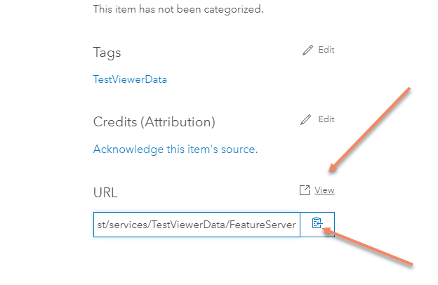438x285 pixels.
Task: Select the Tags heading
Action: click(107, 53)
